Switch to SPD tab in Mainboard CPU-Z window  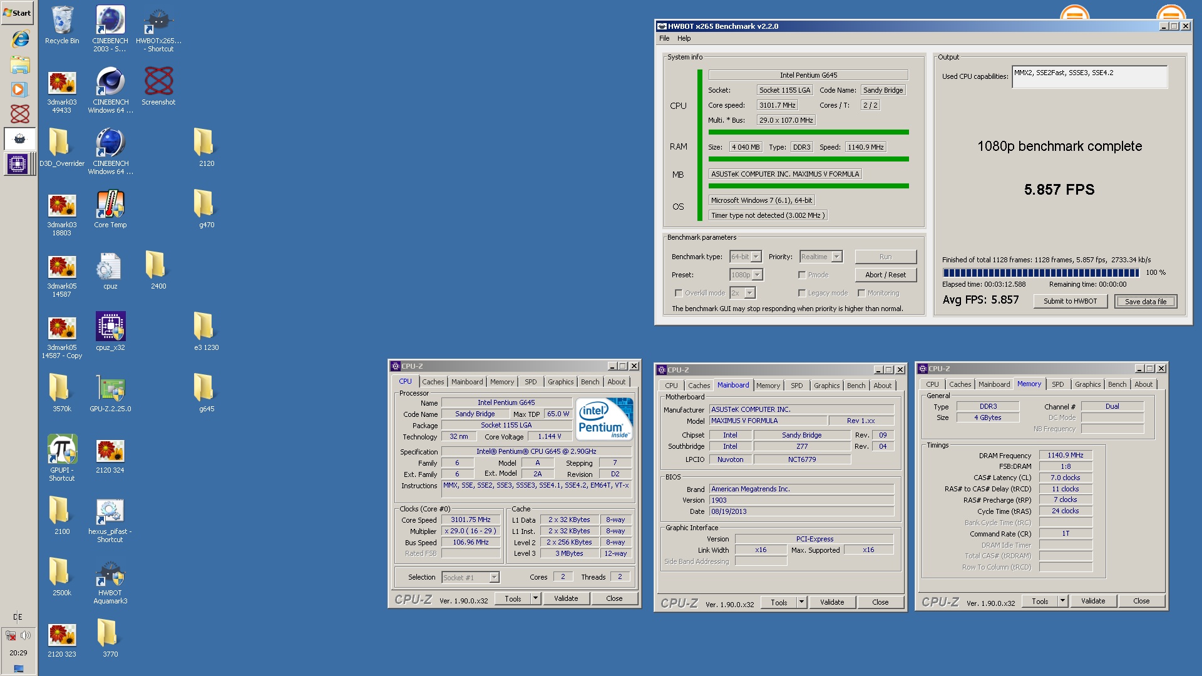[796, 386]
